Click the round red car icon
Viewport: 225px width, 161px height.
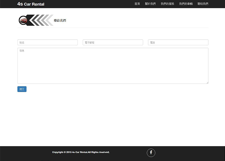[x=23, y=20]
